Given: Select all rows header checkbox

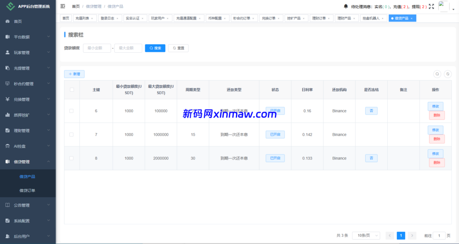Looking at the screenshot, I should (x=72, y=90).
